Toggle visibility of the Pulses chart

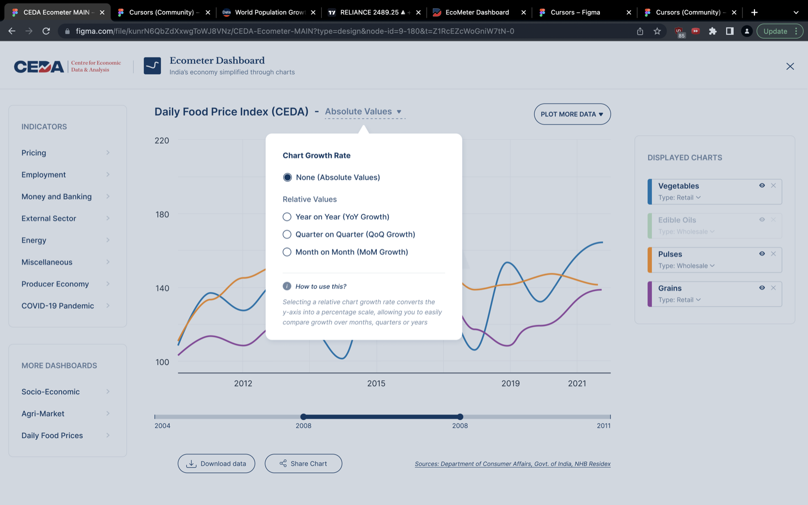(x=762, y=254)
